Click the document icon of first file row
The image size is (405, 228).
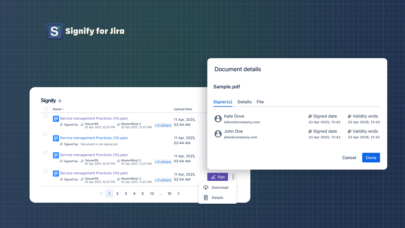click(56, 119)
